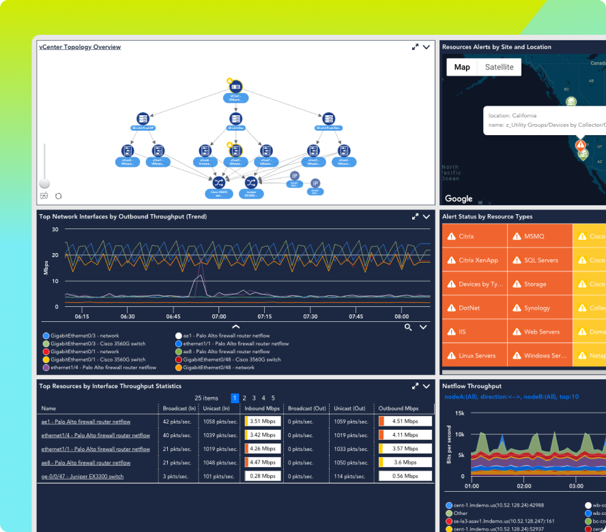Open the Citrix XenApp alert tile
606x532 pixels.
pyautogui.click(x=474, y=260)
